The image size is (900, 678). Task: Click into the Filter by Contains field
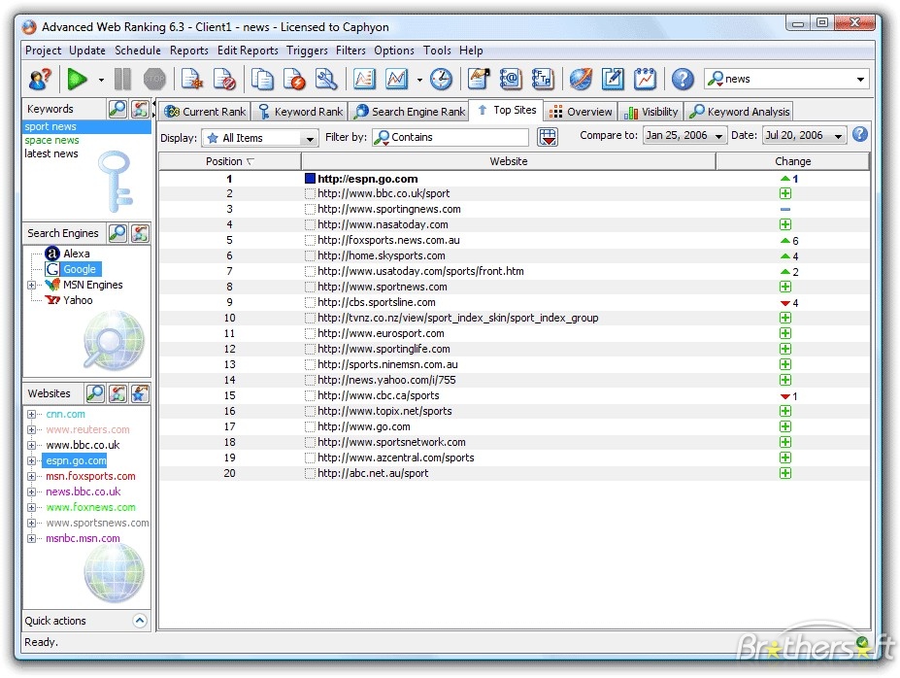coord(450,137)
